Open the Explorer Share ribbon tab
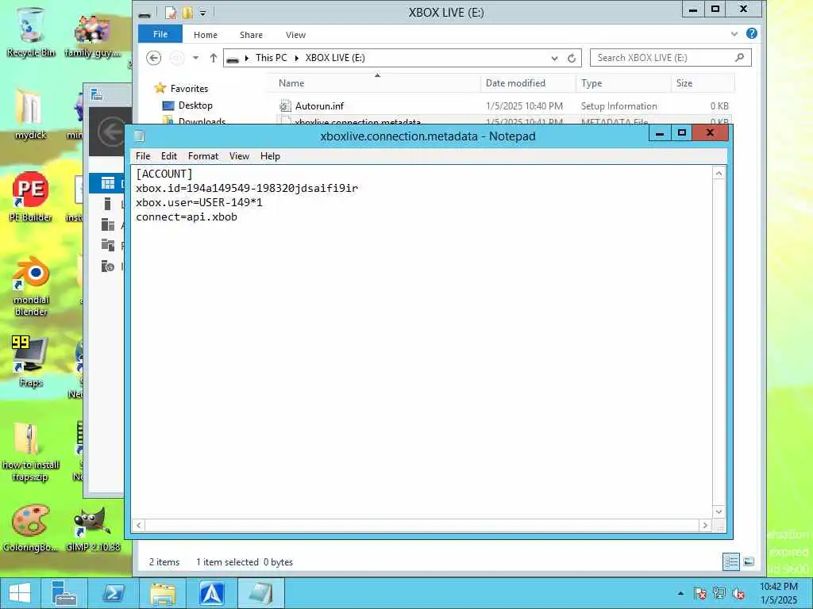 251,35
